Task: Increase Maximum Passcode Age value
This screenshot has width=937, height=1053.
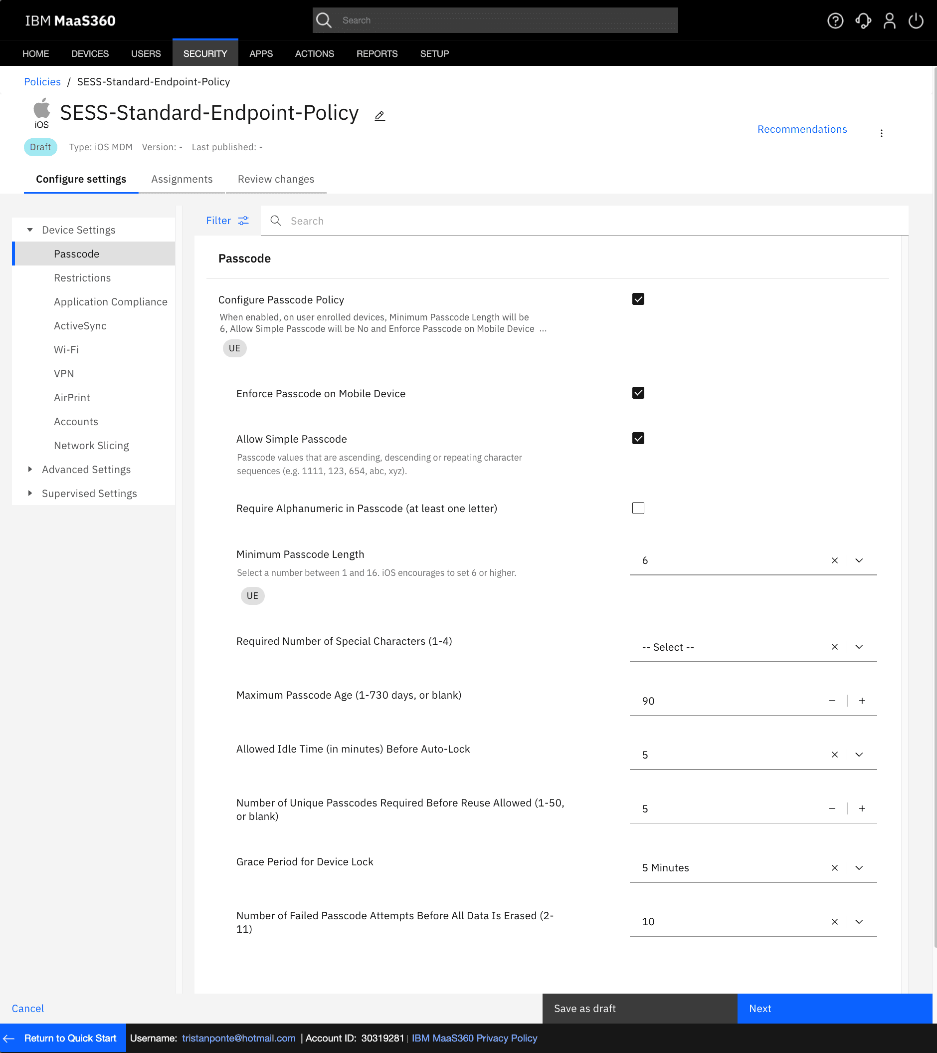Action: coord(862,701)
